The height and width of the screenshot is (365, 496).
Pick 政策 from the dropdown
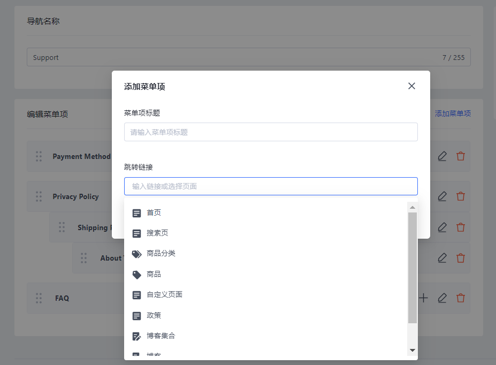[266, 315]
